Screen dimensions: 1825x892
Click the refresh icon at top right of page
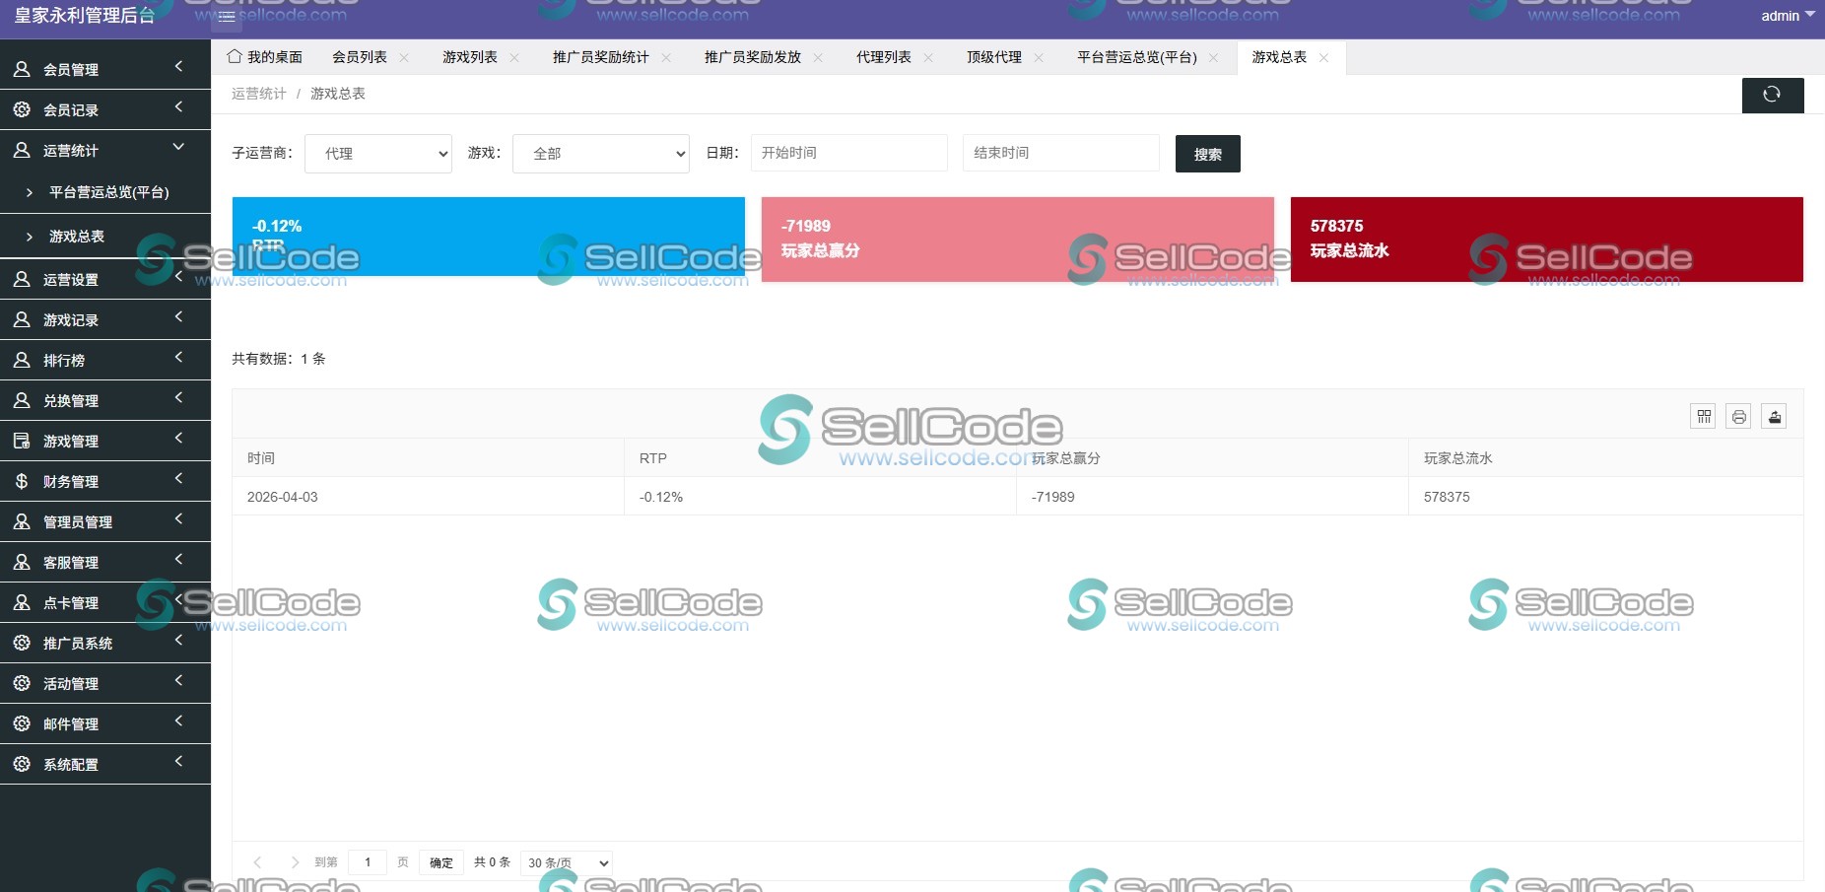point(1773,95)
